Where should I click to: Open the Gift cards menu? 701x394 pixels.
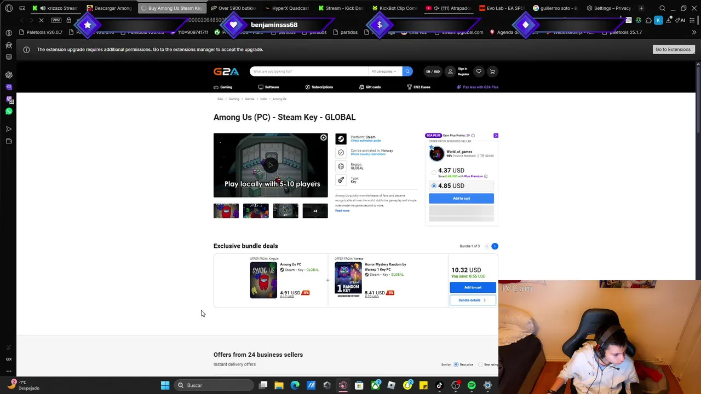click(x=370, y=87)
